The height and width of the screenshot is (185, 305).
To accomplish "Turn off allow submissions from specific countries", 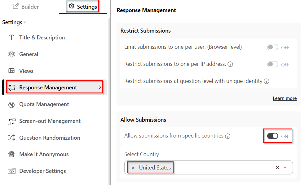I will point(272,136).
